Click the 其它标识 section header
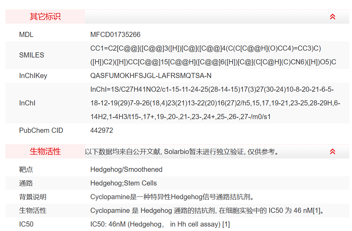This screenshot has width=352, height=231. tap(45, 17)
